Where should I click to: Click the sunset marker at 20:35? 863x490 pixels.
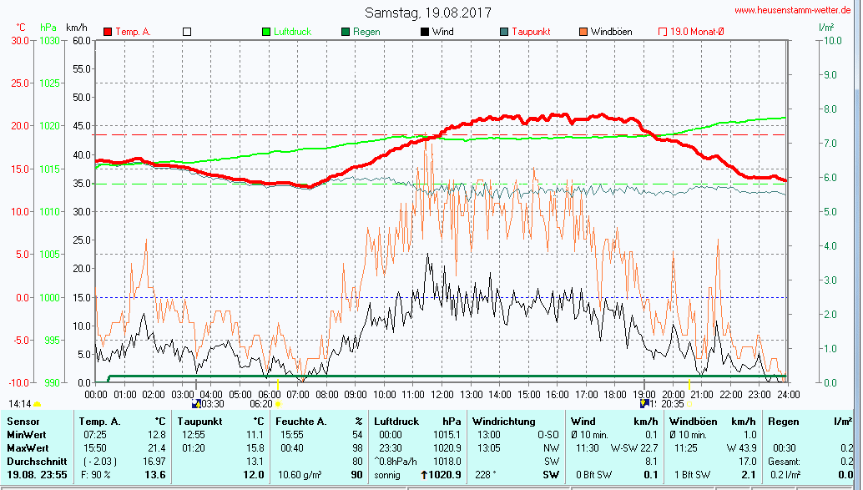coord(689,404)
